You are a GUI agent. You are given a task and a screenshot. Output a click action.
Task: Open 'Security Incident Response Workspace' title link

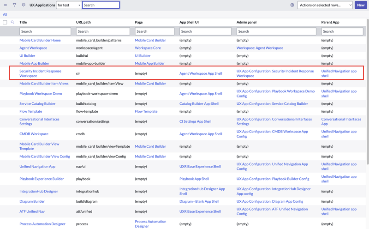(40, 73)
